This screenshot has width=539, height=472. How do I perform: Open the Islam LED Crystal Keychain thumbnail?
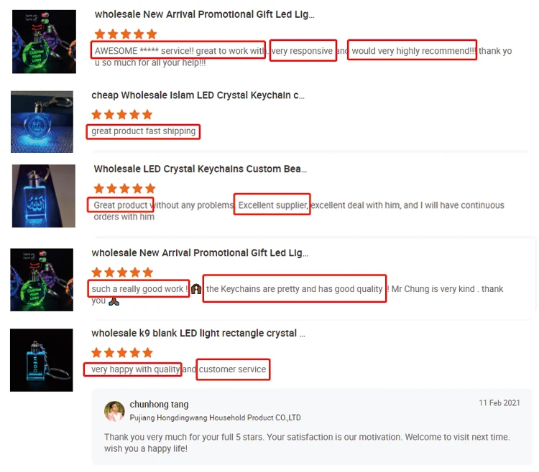pyautogui.click(x=42, y=122)
